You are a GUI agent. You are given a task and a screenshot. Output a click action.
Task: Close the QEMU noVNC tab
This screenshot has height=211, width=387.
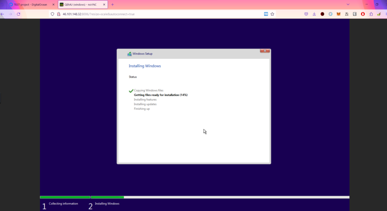coord(104,5)
